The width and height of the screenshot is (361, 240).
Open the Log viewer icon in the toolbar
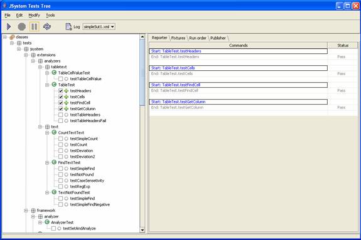click(68, 27)
